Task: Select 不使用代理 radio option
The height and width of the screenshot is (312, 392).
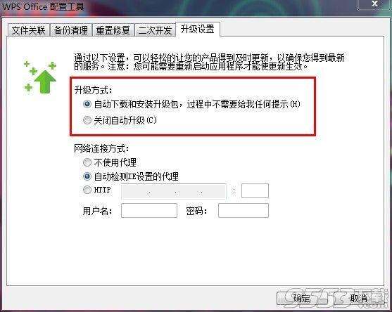Action: [87, 162]
